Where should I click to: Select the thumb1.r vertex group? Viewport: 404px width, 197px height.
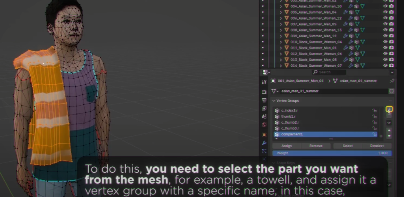[x=288, y=117]
